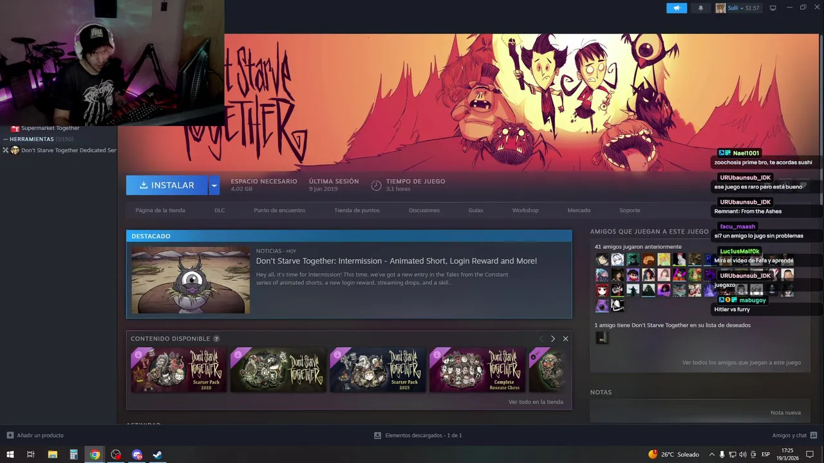824x463 pixels.
Task: Click Nael1001 chat username
Action: pyautogui.click(x=746, y=153)
